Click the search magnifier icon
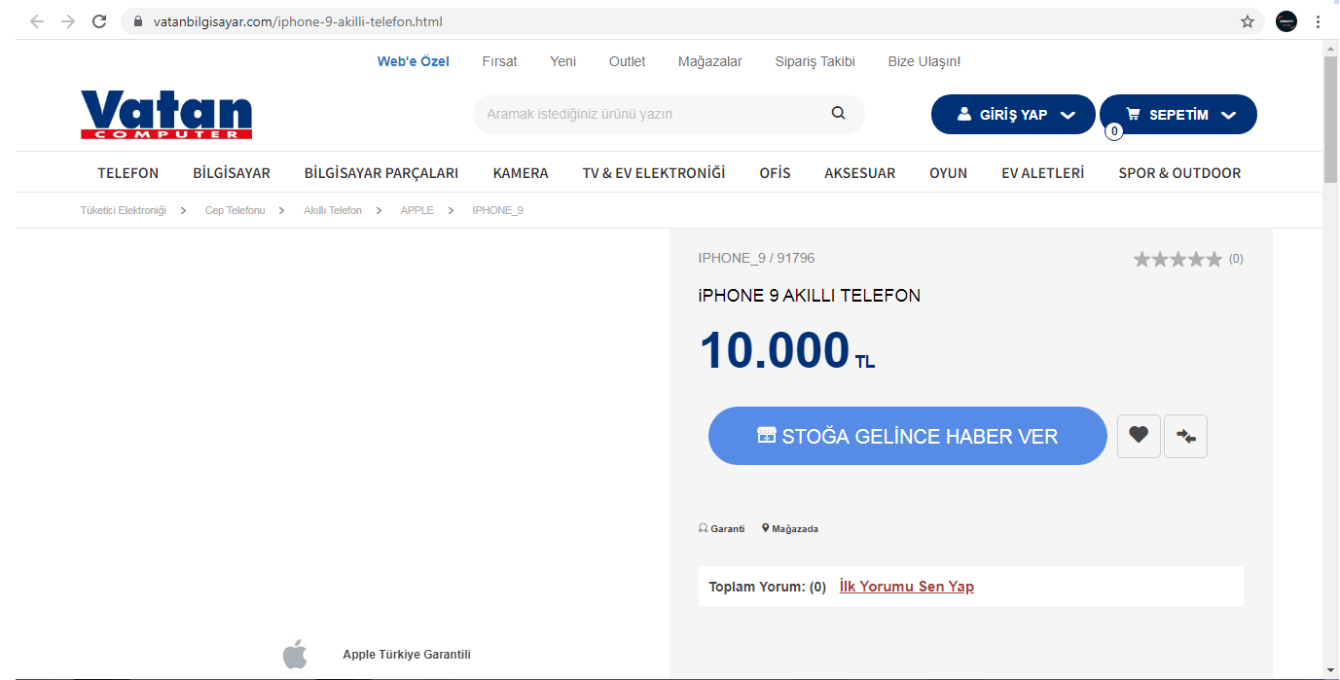Viewport: 1340px width, 680px height. coord(839,113)
